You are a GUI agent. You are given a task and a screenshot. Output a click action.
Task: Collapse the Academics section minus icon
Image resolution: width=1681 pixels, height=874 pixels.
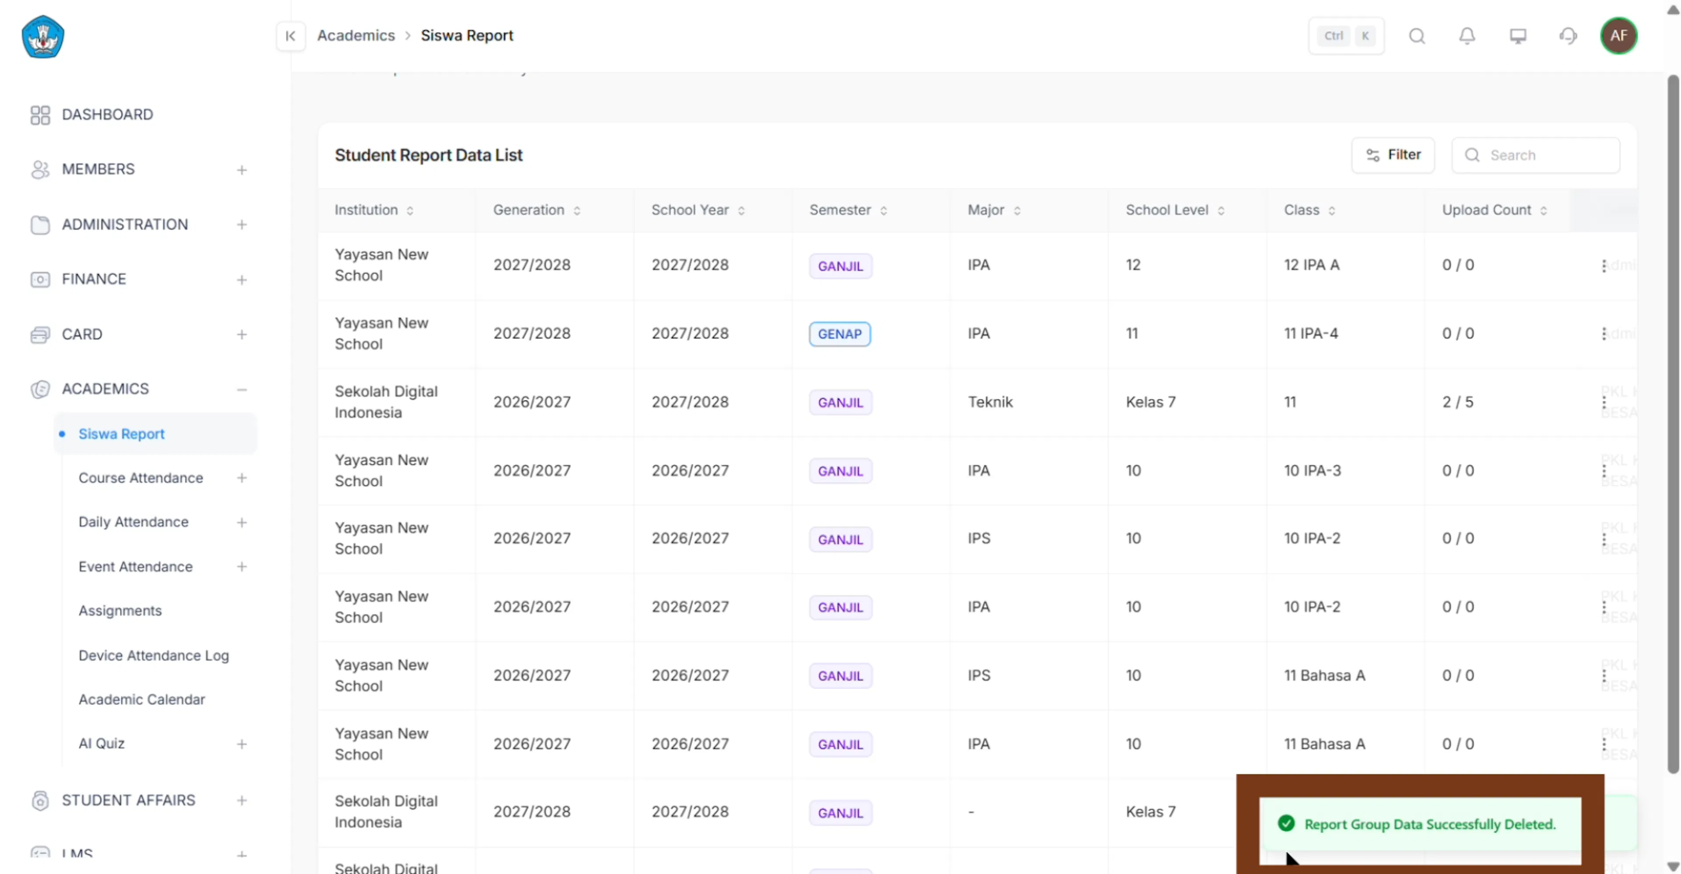pyautogui.click(x=242, y=390)
